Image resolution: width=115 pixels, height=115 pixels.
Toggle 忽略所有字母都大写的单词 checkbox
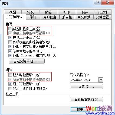click(10, 47)
